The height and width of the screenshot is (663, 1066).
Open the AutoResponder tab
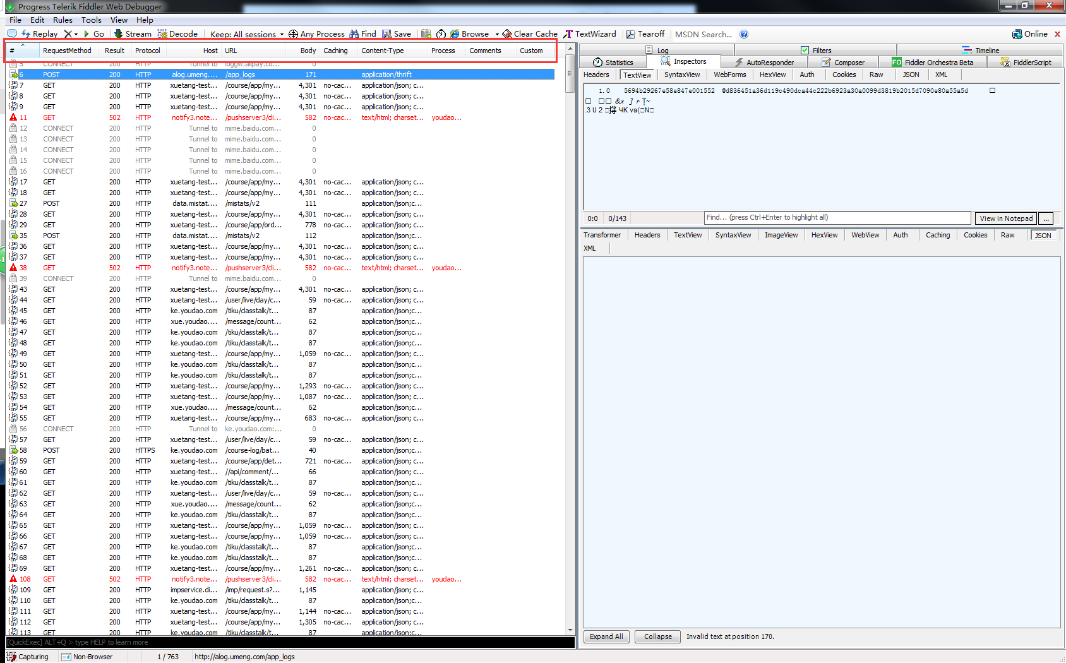[x=764, y=62]
